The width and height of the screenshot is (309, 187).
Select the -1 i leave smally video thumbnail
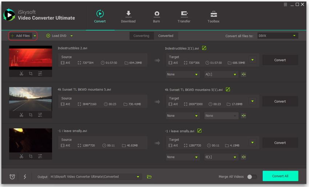[x=31, y=140]
